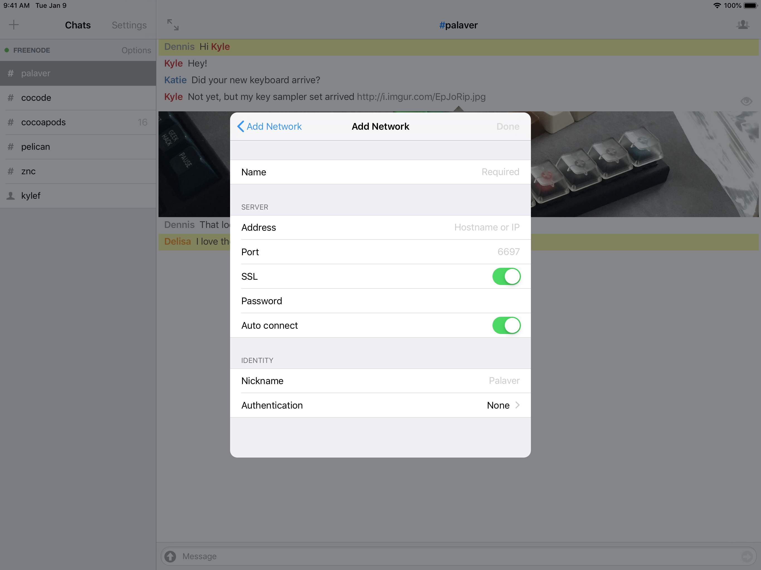The width and height of the screenshot is (761, 570).
Task: Click the eye icon beside image link
Action: (746, 101)
